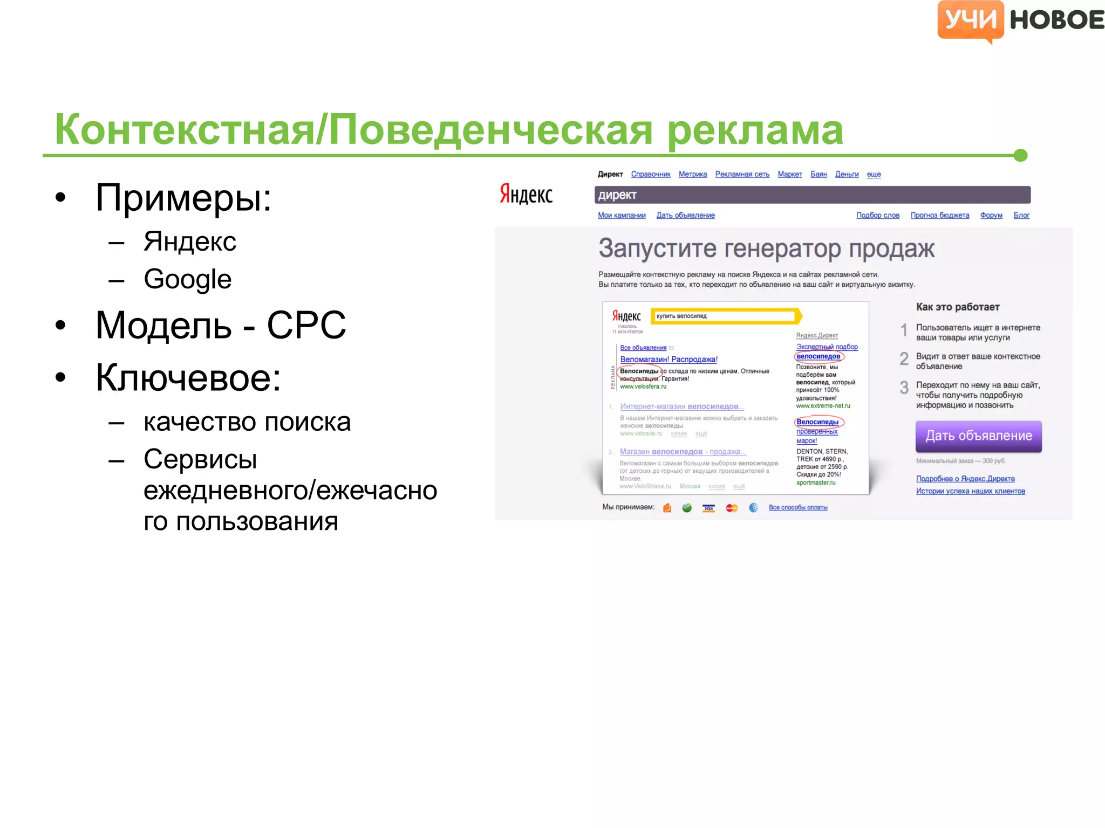Click the Магазин велосипедов - продажа result

(683, 452)
